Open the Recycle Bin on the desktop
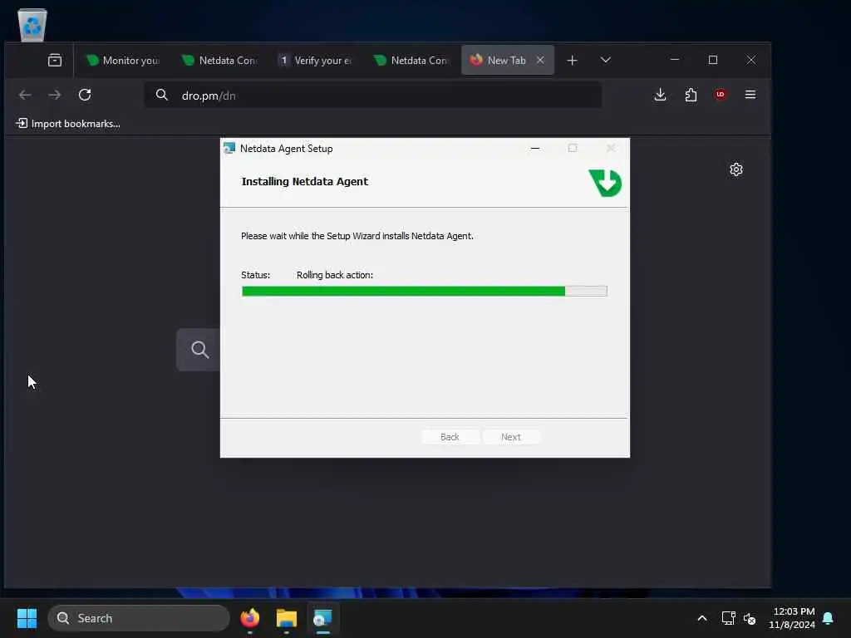The height and width of the screenshot is (638, 851). [32, 24]
